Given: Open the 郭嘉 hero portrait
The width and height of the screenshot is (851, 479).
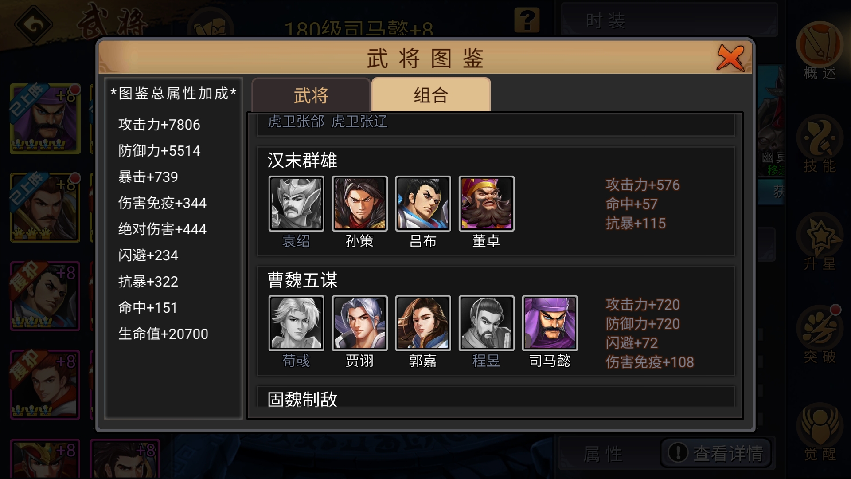Looking at the screenshot, I should click(x=423, y=323).
